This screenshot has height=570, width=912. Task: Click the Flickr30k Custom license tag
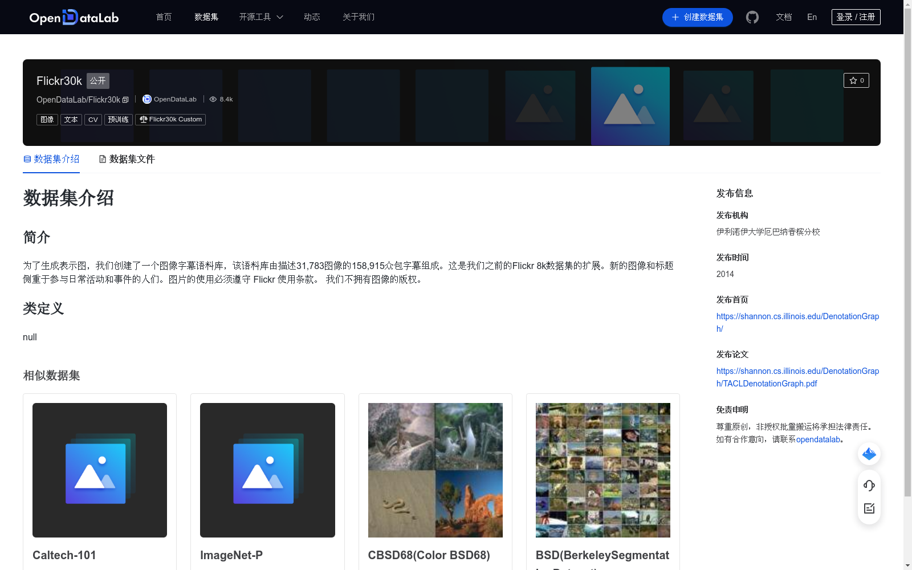(170, 120)
